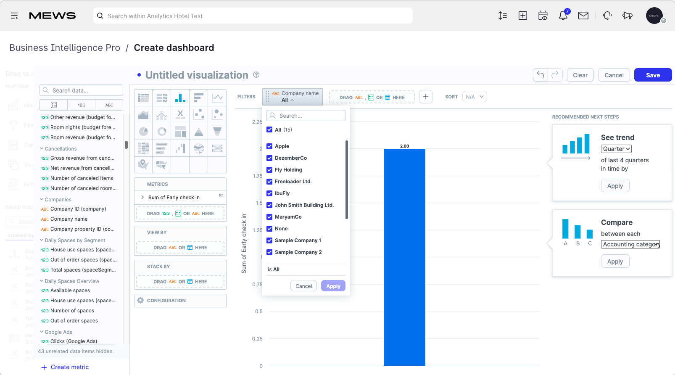Open the Company name filter chip
The height and width of the screenshot is (375, 675).
point(293,97)
